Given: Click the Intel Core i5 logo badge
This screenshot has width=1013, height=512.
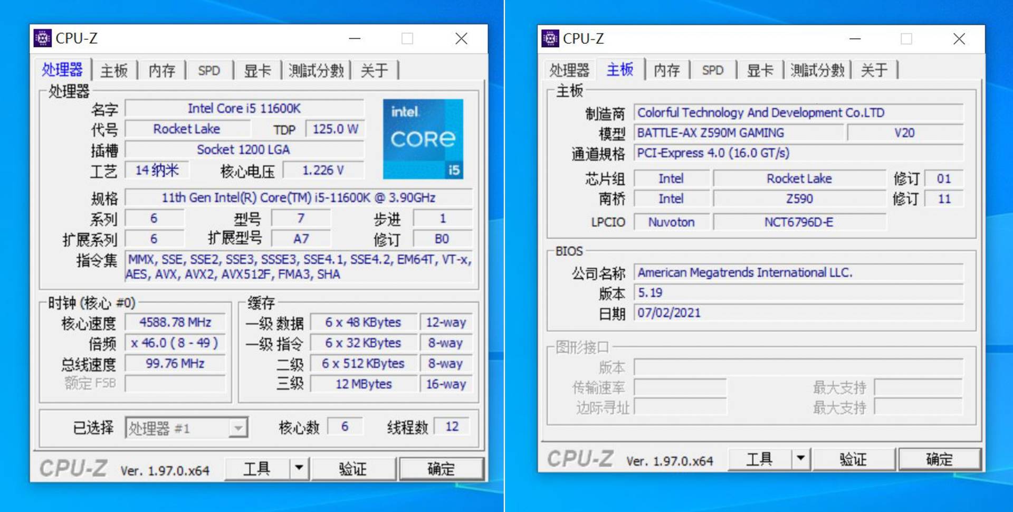Looking at the screenshot, I should [423, 139].
